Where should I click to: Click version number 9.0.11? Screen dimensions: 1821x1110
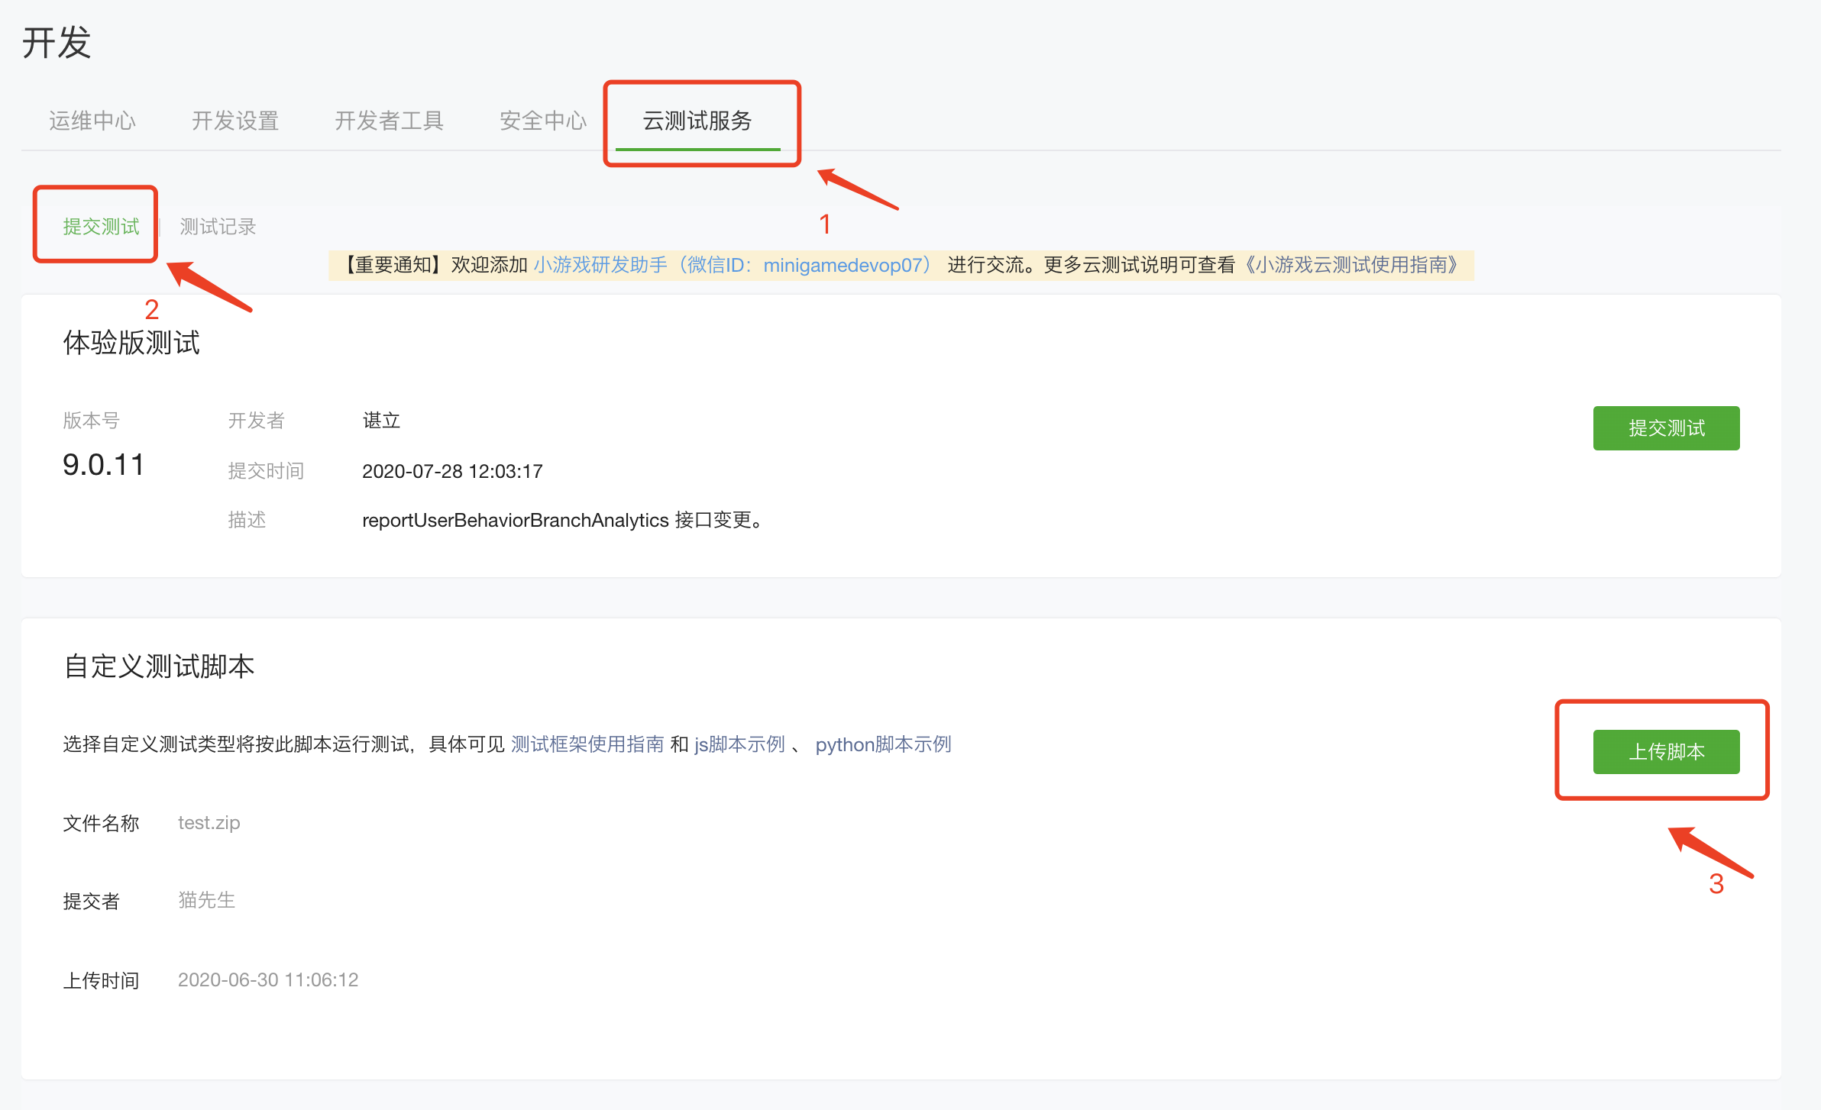click(103, 465)
